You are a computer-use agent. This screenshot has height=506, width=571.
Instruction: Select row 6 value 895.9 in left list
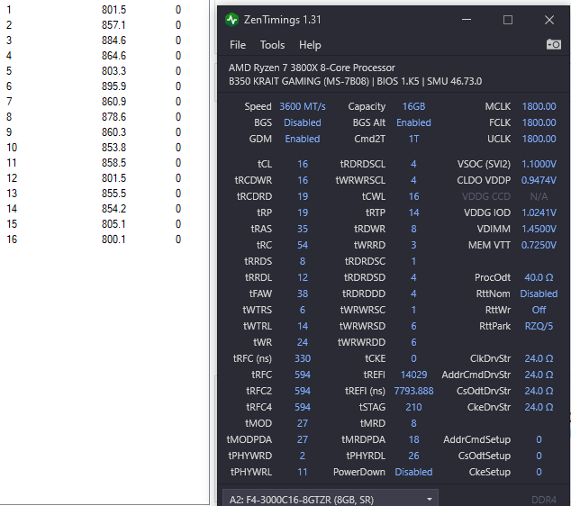pos(113,86)
